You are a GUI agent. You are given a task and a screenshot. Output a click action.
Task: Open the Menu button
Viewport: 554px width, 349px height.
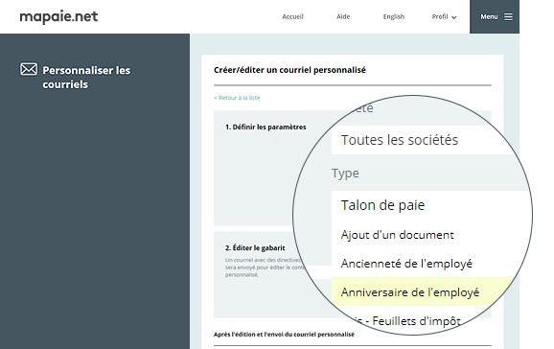click(x=495, y=16)
